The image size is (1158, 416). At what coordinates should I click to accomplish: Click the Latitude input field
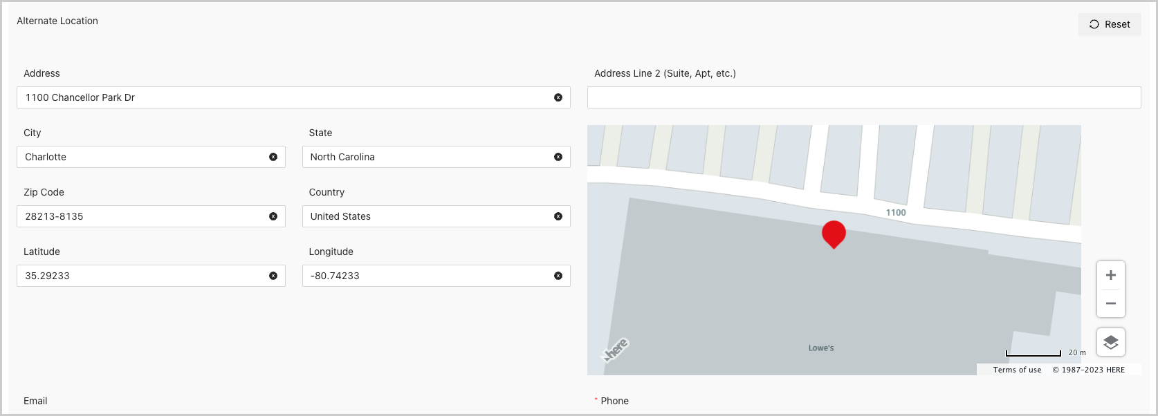(x=142, y=276)
